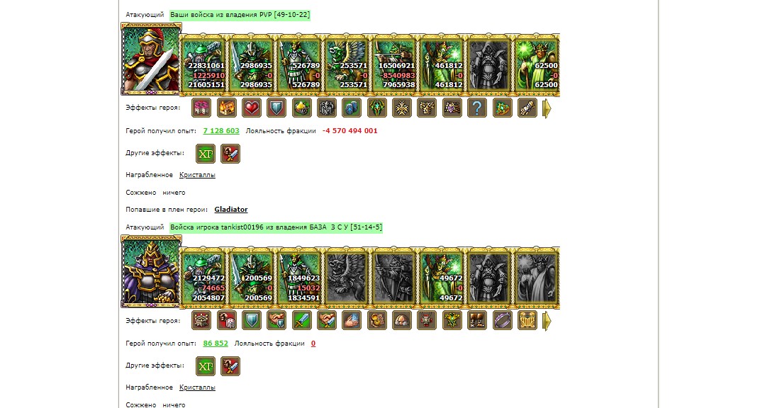The image size is (777, 408).
Task: Expand more effects arrow for first hero
Action: coord(547,108)
